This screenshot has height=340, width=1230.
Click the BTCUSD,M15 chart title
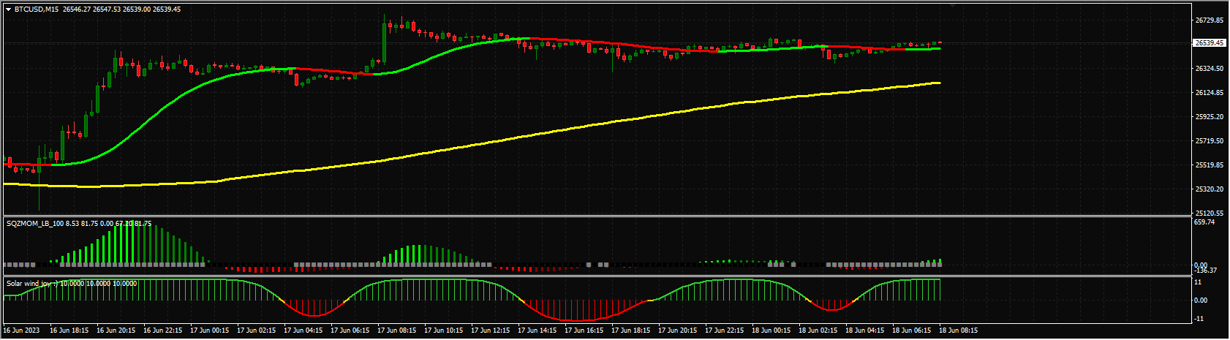[37, 10]
